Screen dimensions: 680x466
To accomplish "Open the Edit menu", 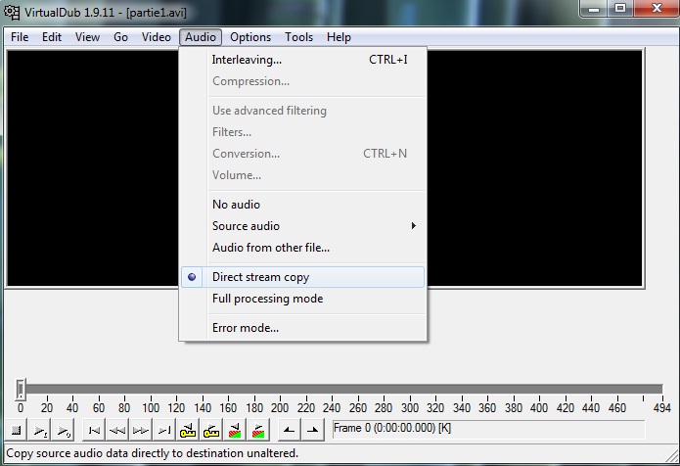I will pos(52,37).
